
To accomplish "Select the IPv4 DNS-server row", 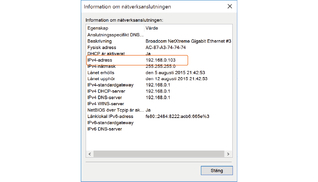I will pos(105,98).
